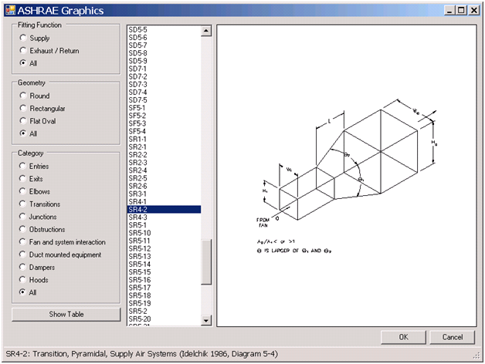Screen dimensions: 485x364
Task: Select fitting SR2-2 in the list
Action: point(164,155)
